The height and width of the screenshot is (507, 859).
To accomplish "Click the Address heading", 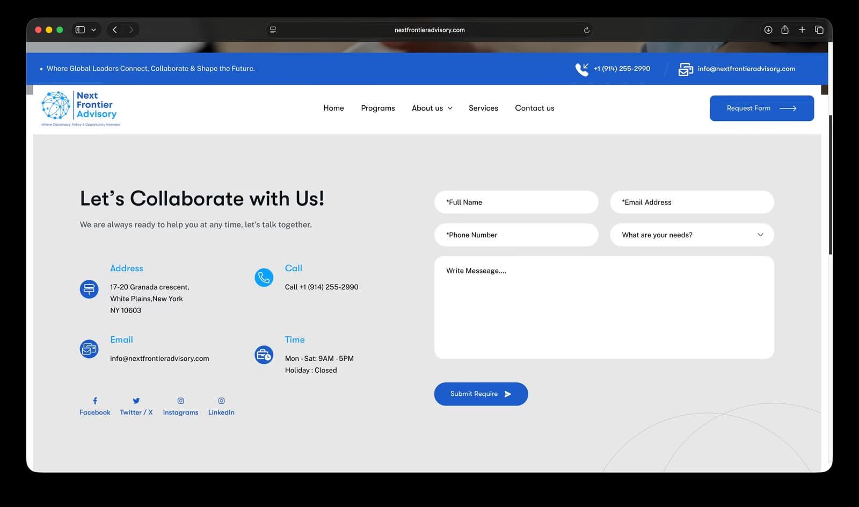I will tap(127, 268).
